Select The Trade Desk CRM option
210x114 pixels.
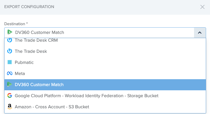pos(105,40)
